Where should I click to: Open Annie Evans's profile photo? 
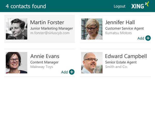[x=17, y=63]
